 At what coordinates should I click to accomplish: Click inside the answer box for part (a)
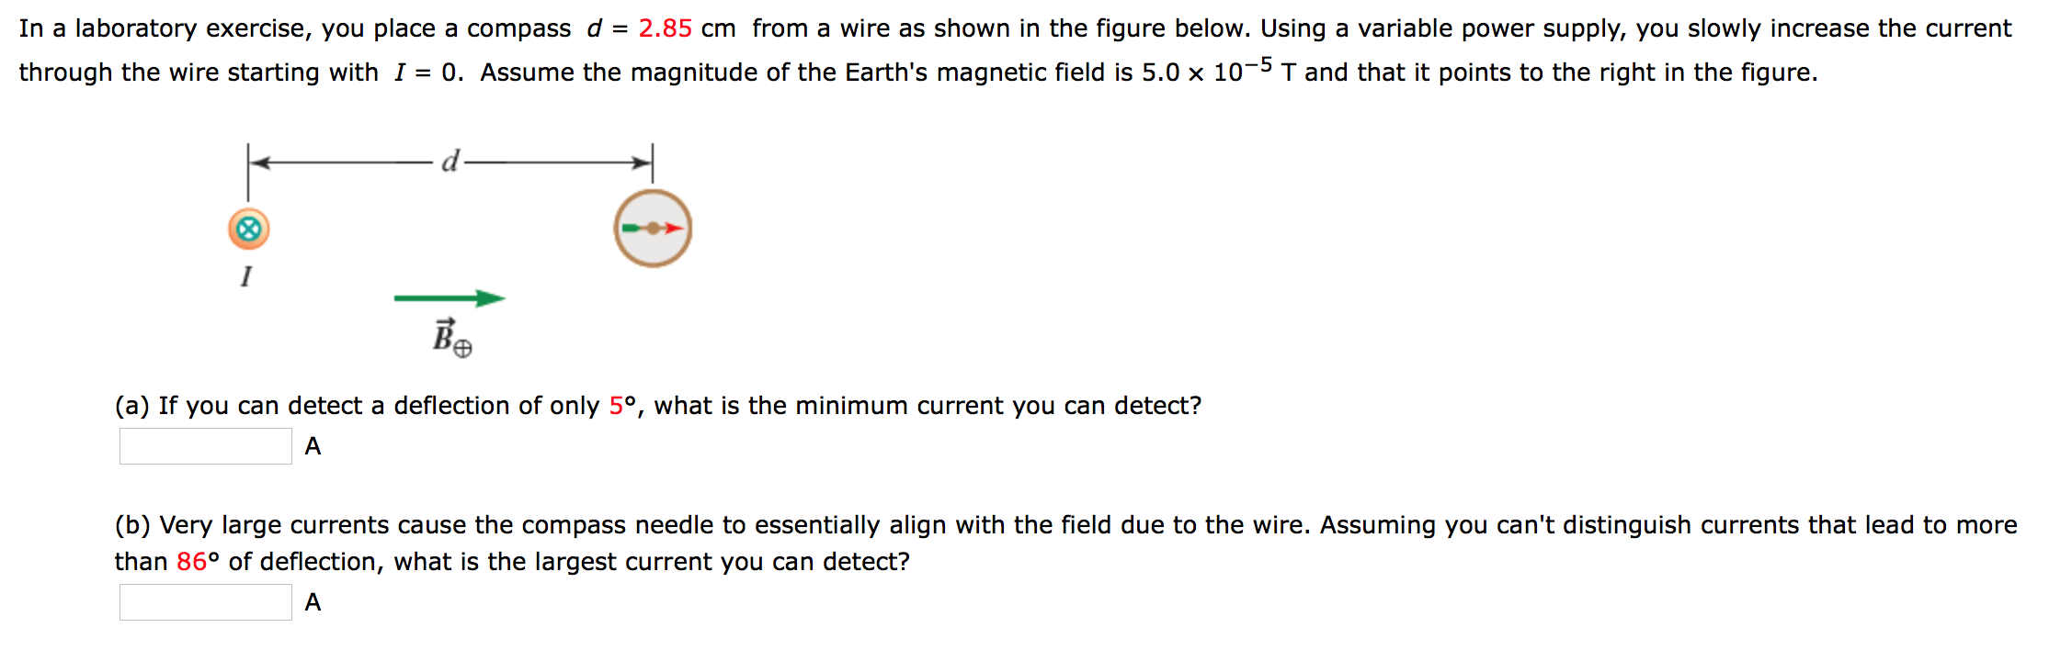[x=204, y=446]
